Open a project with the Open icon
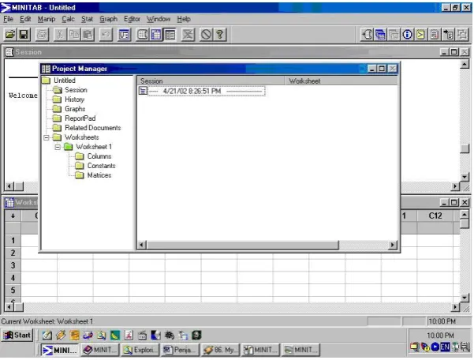The image size is (474, 360). click(x=10, y=35)
